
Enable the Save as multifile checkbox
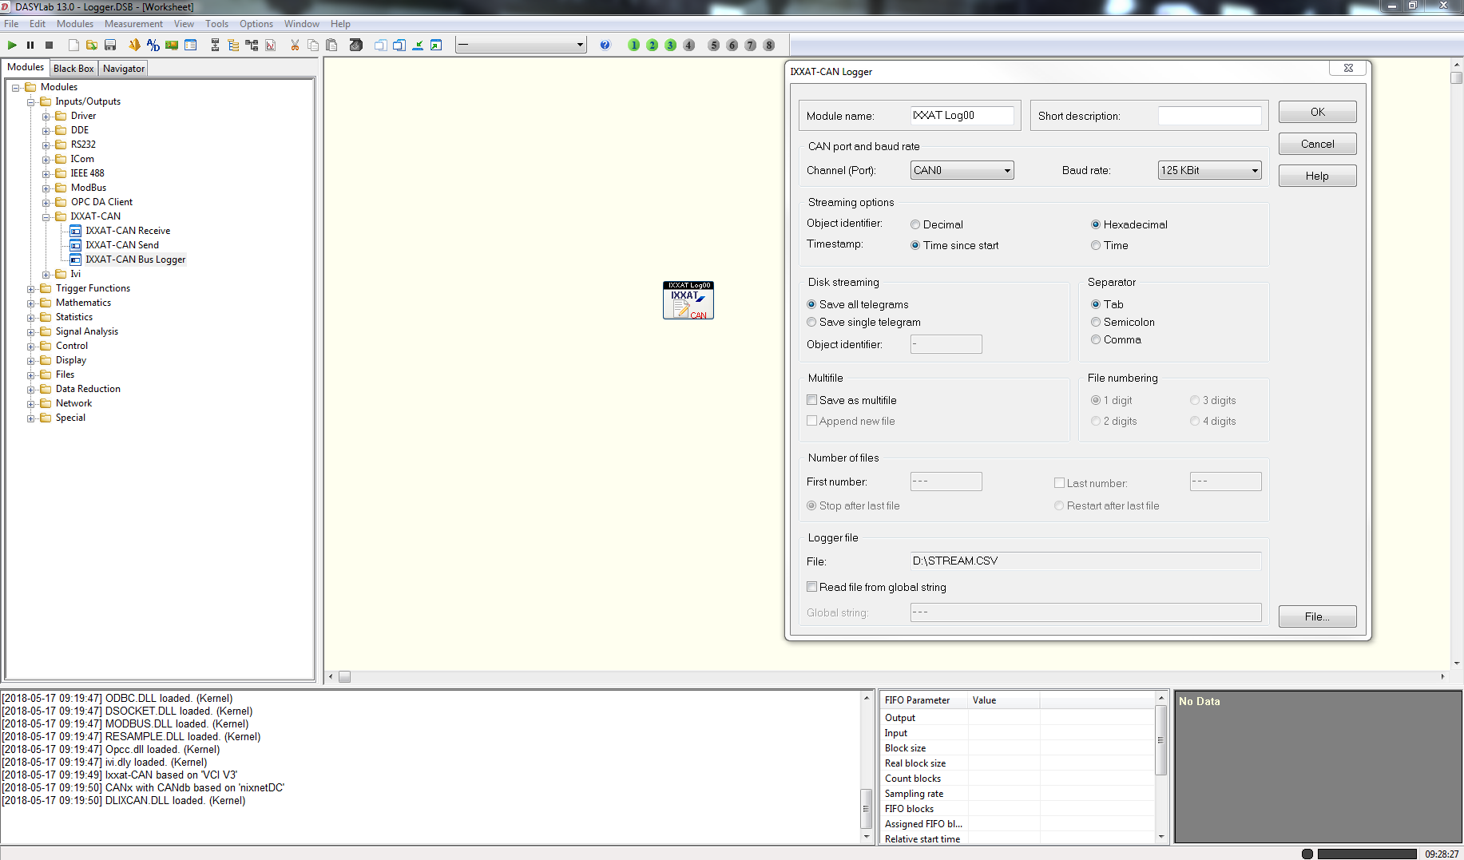(x=812, y=400)
